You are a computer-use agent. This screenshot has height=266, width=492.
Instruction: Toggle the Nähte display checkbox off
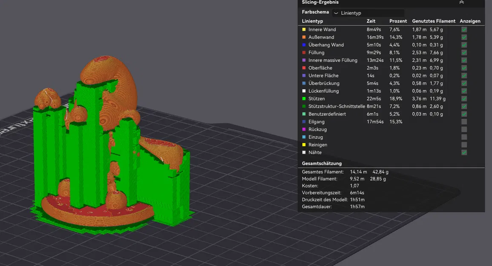464,152
